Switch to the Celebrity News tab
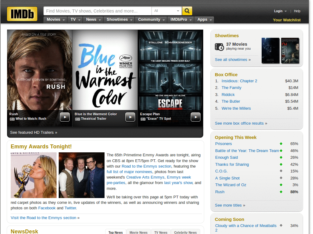The height and width of the screenshot is (234, 313). pos(186,232)
